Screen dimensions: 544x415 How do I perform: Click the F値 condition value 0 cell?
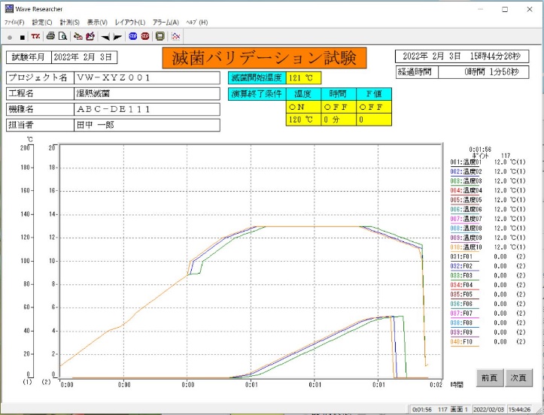[x=374, y=120]
